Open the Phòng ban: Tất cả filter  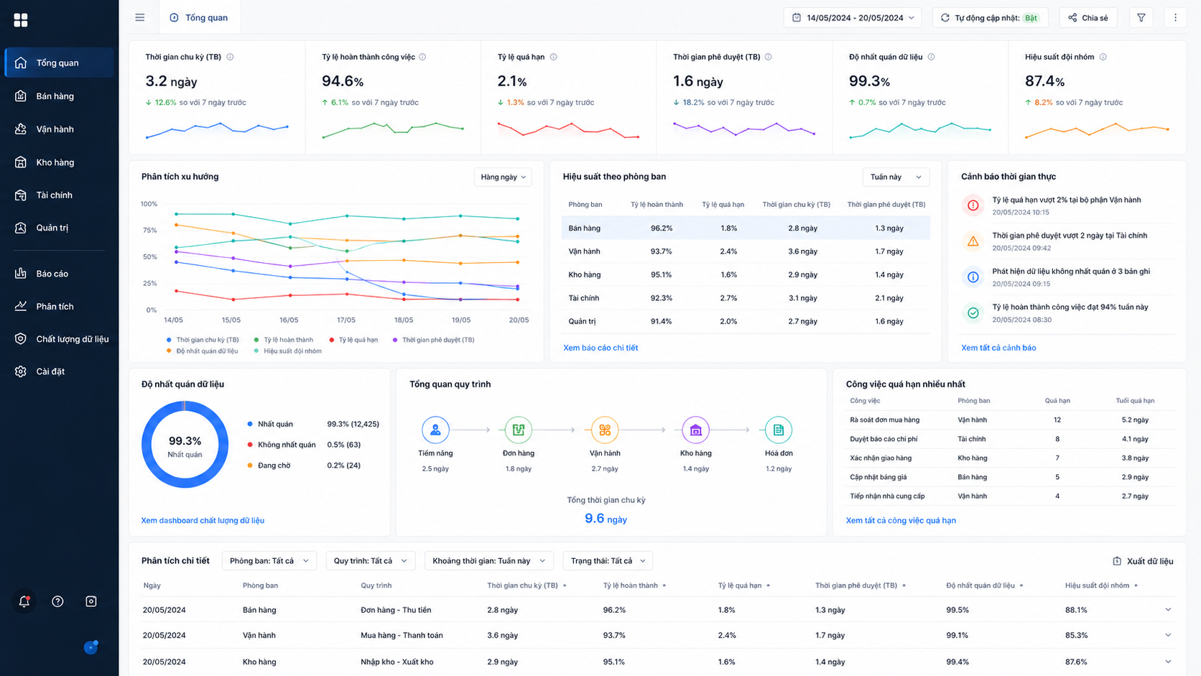coord(269,561)
